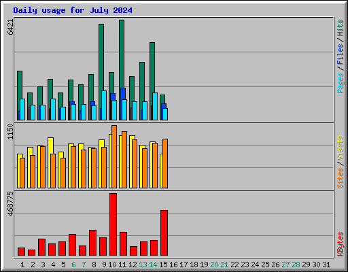This screenshot has height=272, width=348.
Task: Click the tallest green Hits bar, day 11
Action: 122,54
